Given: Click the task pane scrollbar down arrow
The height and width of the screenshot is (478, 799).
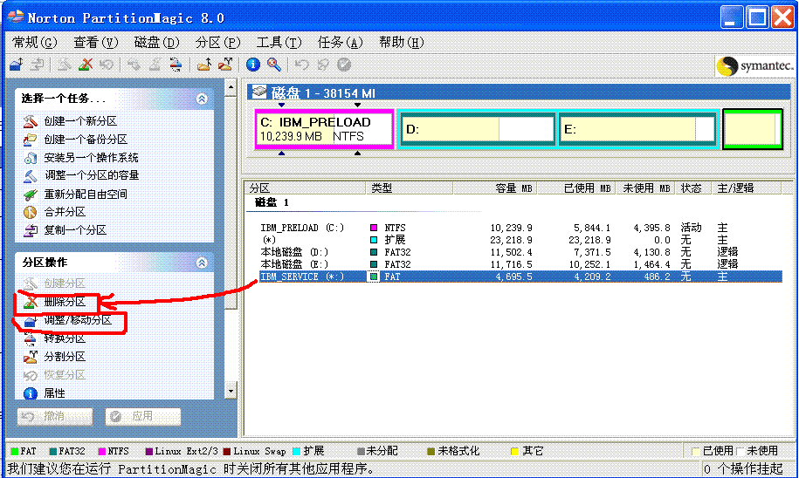Looking at the screenshot, I should click(x=231, y=391).
